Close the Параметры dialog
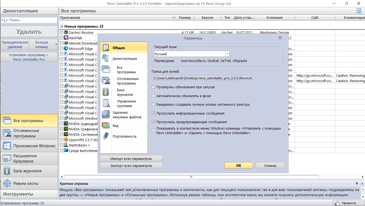 tap(280, 38)
